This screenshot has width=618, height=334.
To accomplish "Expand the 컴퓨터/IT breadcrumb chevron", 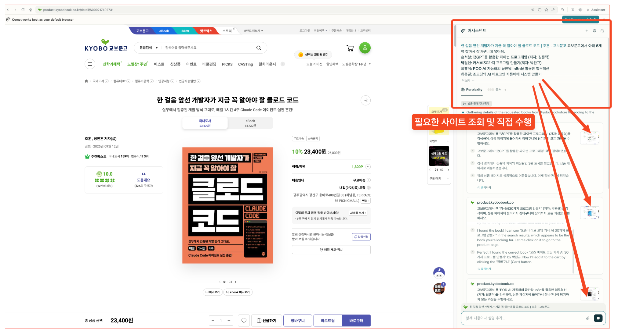I will coord(128,81).
